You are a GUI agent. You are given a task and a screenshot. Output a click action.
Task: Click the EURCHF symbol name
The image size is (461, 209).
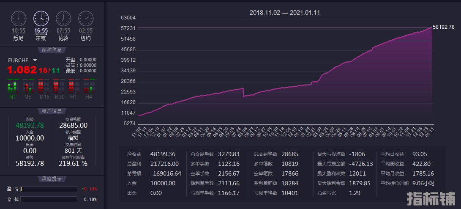[18, 60]
